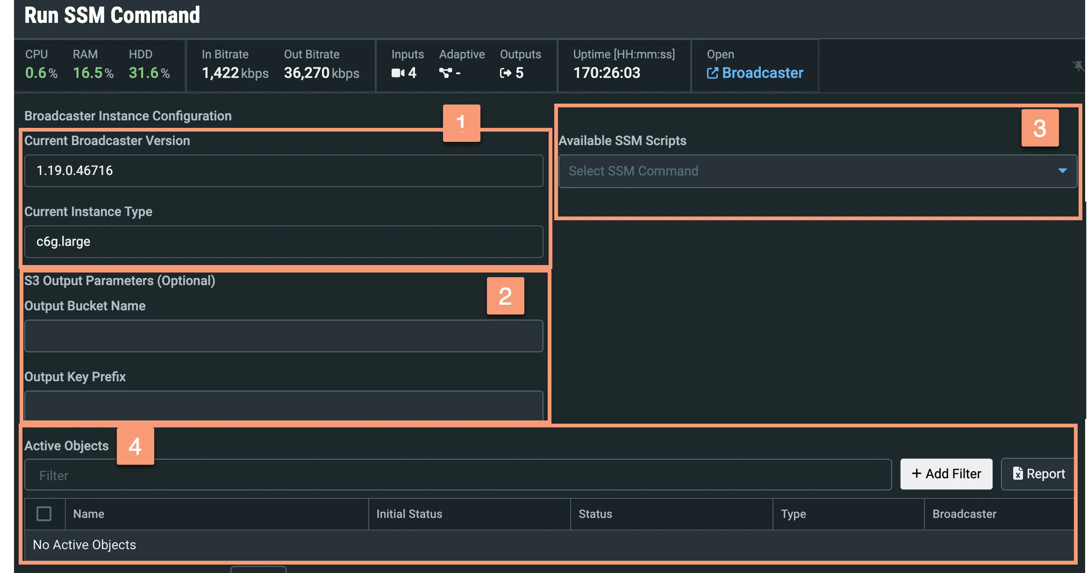Click the Output Bucket Name field

[284, 336]
